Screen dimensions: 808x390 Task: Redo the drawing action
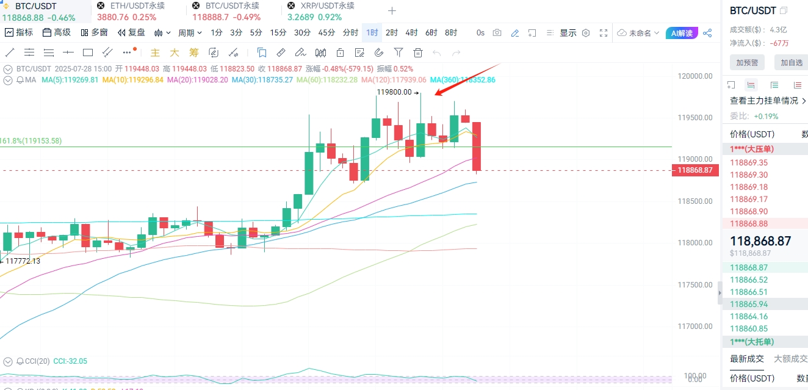456,53
